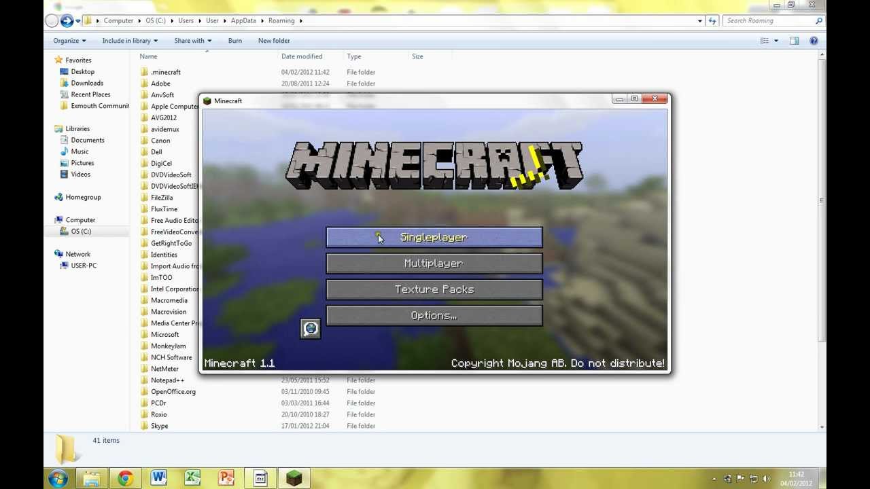Click Users in the address breadcrumb

pos(186,20)
